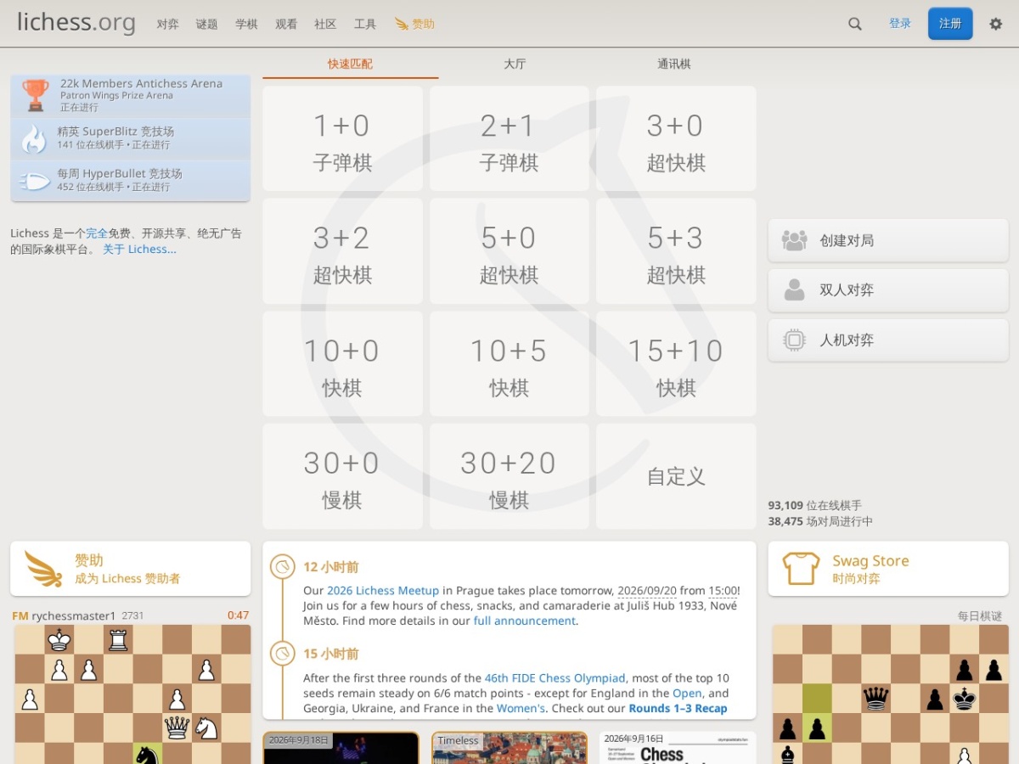Click the white queen on the live game board
Image resolution: width=1019 pixels, height=764 pixels.
(x=177, y=727)
